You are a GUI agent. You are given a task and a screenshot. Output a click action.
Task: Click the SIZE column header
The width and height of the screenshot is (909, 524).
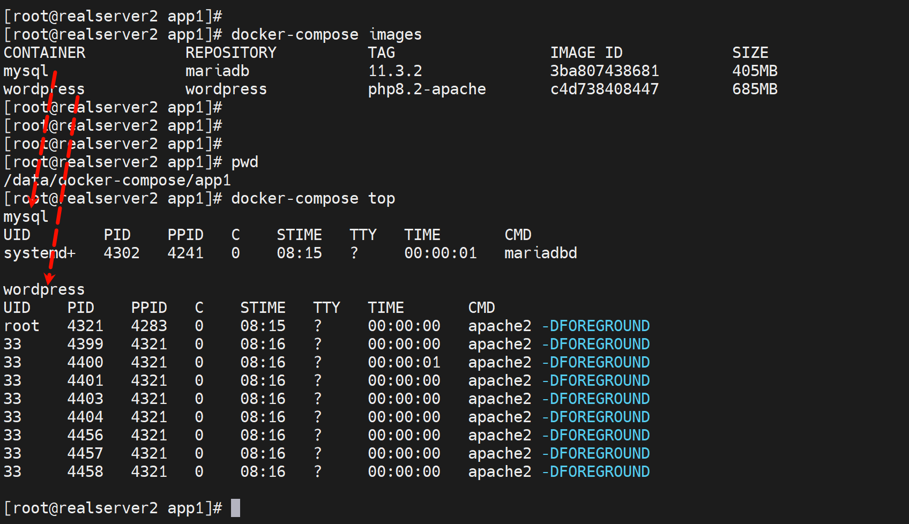[x=750, y=53]
